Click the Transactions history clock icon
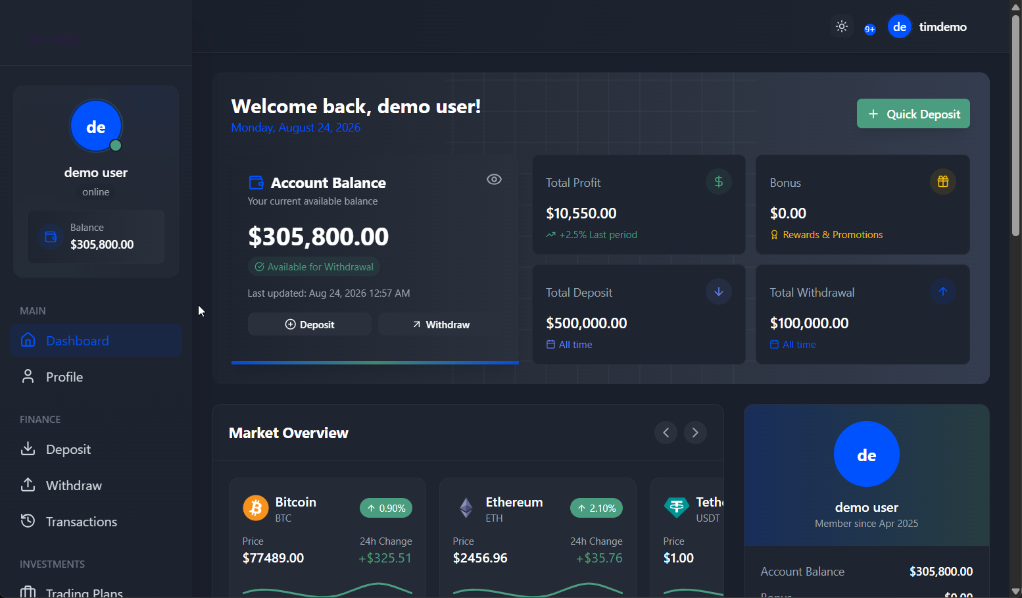1022x598 pixels. (28, 521)
